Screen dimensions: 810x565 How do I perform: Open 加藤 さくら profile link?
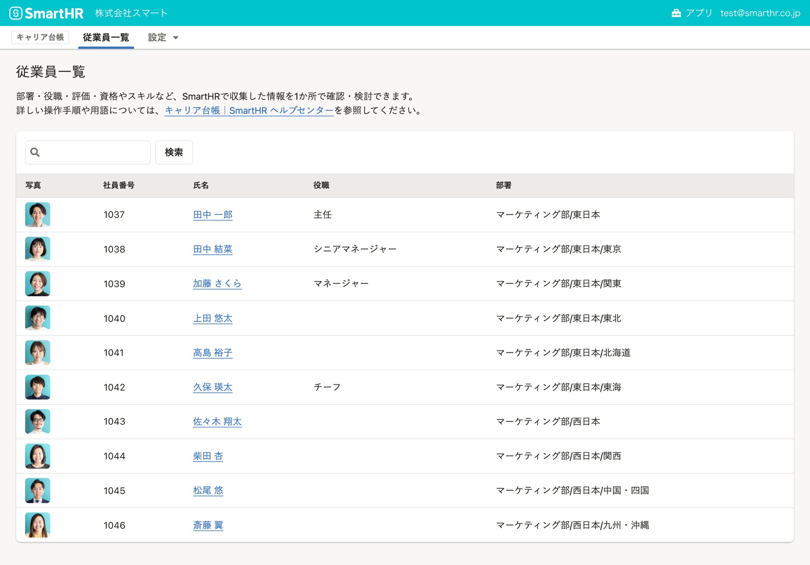point(217,283)
